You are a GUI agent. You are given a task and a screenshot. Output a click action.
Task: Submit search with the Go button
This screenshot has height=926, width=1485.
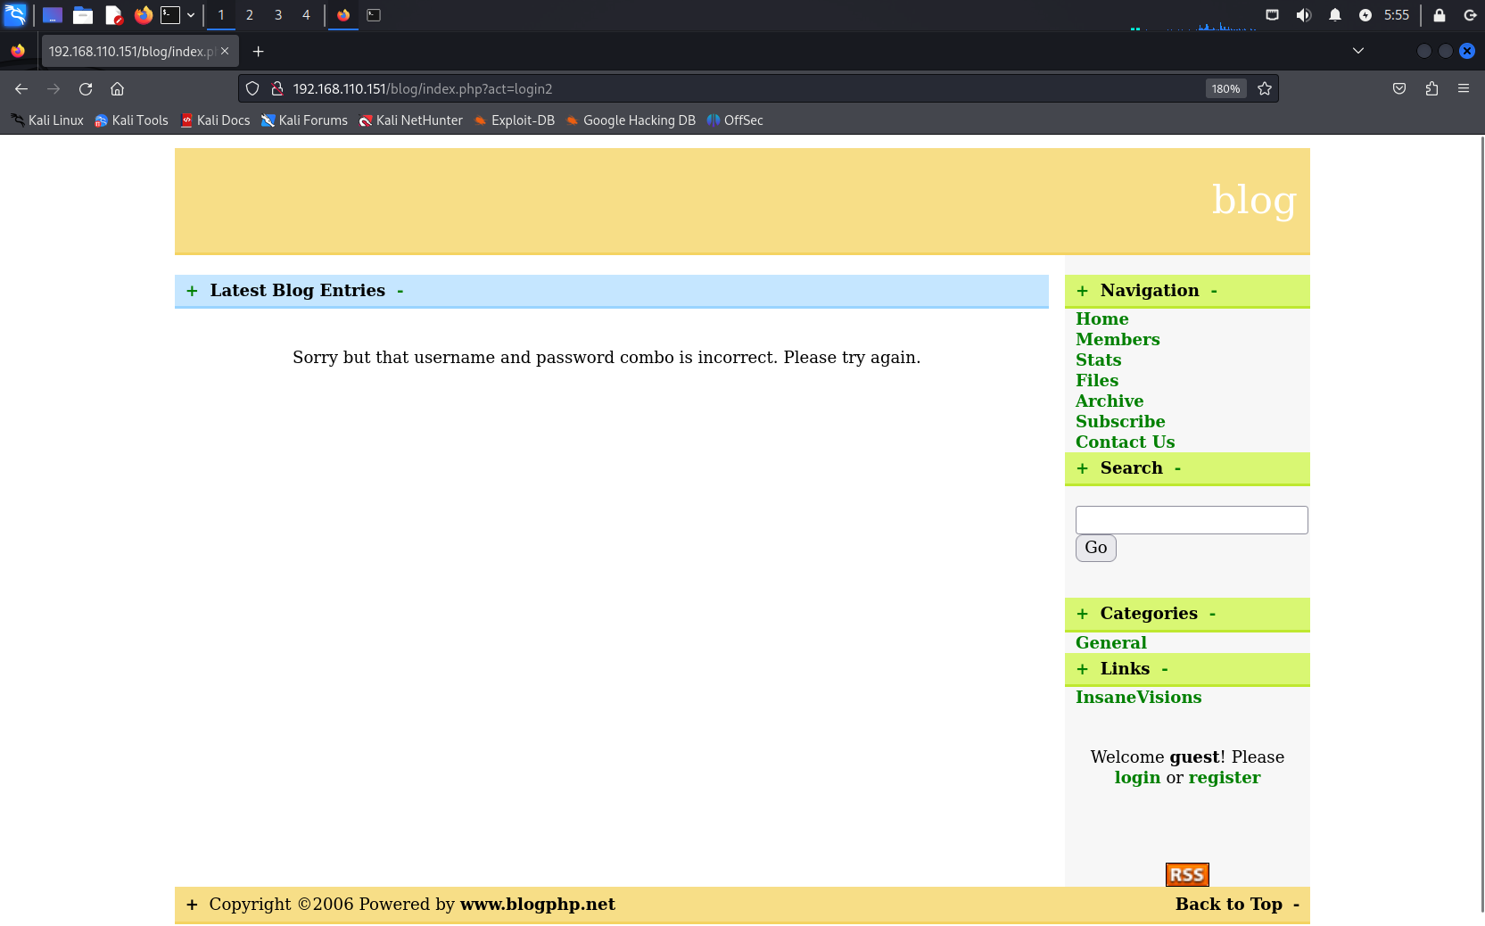pos(1096,548)
